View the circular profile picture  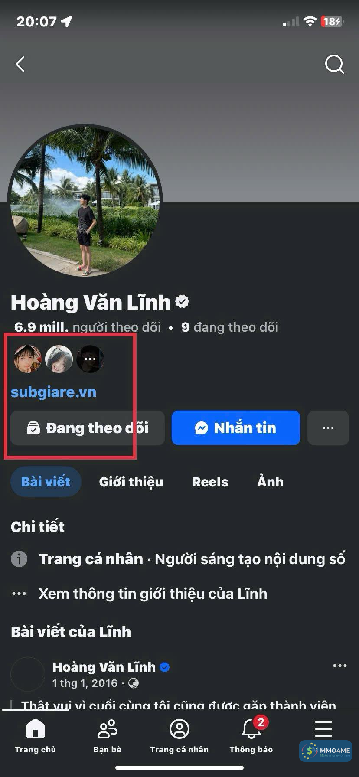(x=85, y=202)
